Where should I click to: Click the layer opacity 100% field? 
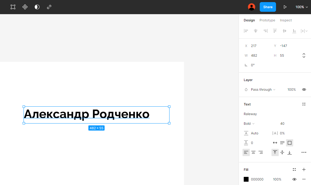tap(292, 89)
